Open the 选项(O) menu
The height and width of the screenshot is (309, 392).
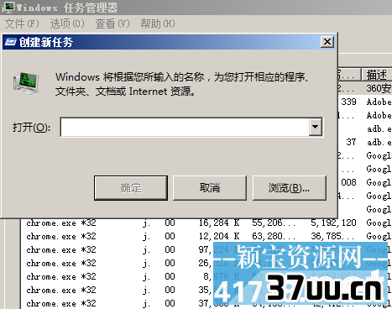coord(67,24)
